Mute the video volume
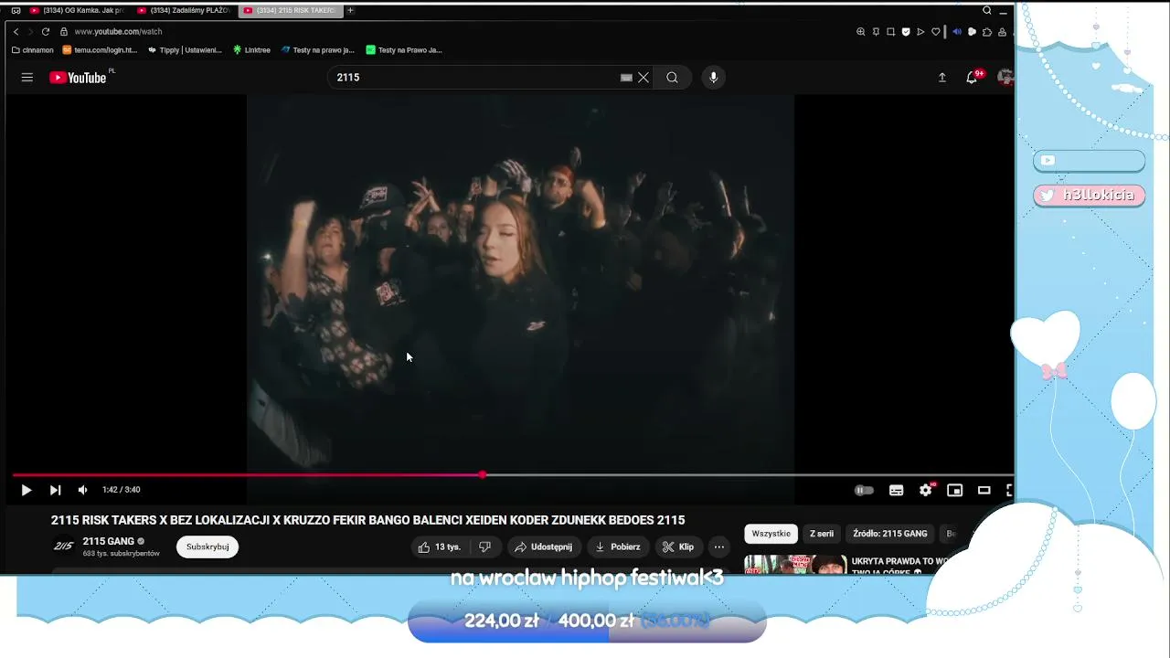Screen dimensions: 1170x658 [82, 491]
